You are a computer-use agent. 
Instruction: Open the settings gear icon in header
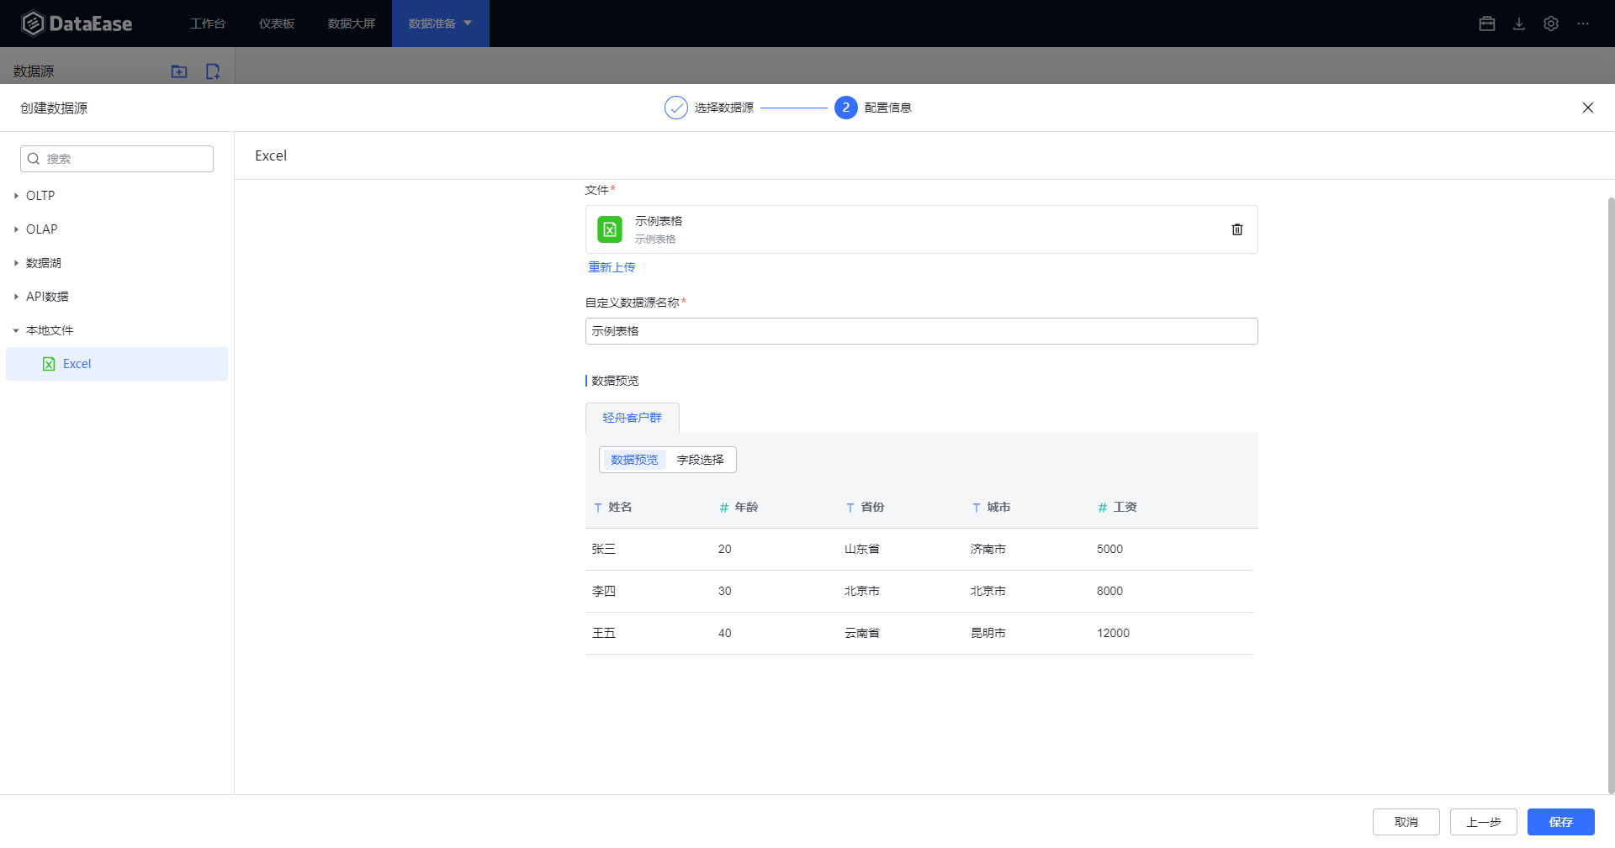point(1550,24)
